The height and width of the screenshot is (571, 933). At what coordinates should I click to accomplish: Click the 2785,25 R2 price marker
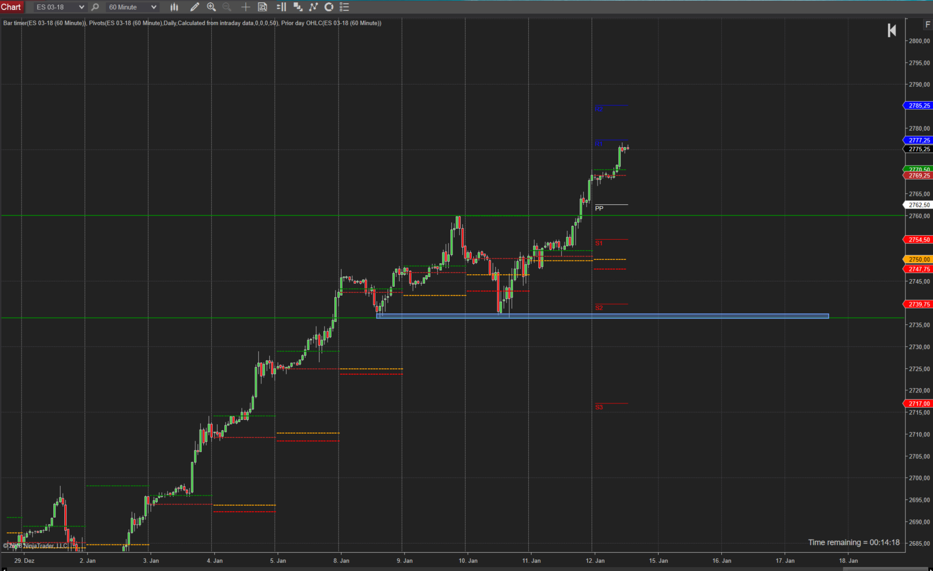pyautogui.click(x=919, y=106)
